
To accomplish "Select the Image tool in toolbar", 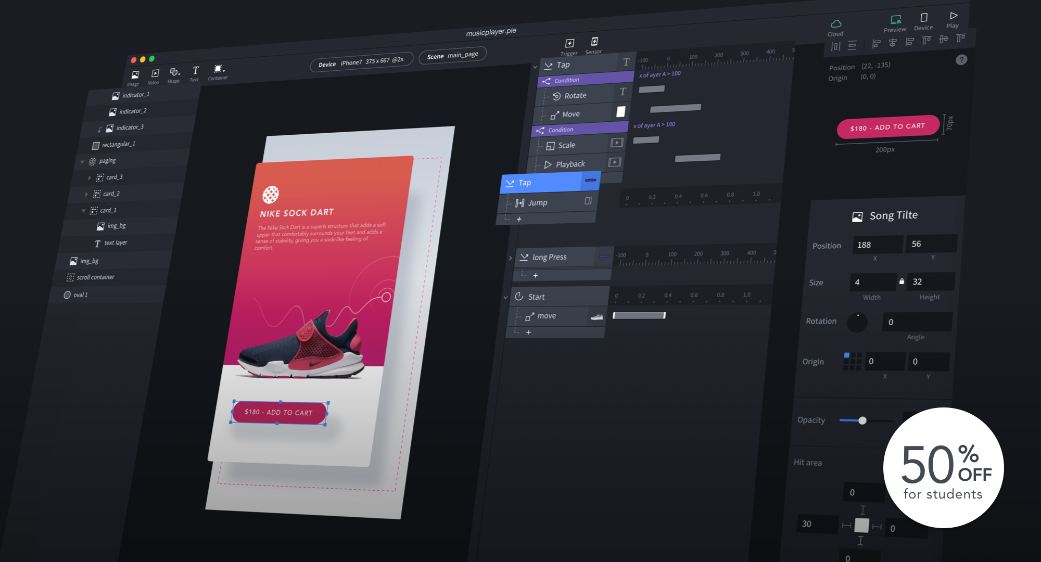I will click(135, 77).
